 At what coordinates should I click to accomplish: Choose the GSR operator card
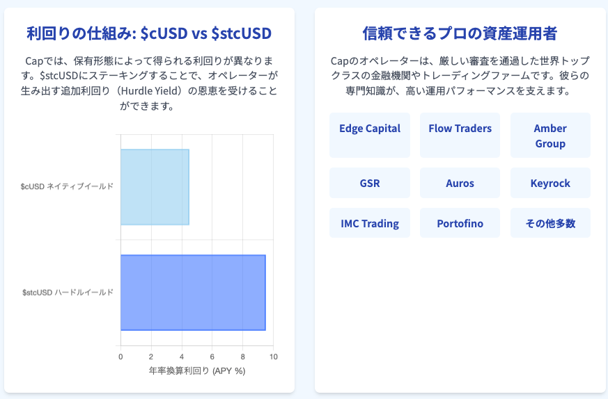pyautogui.click(x=370, y=183)
